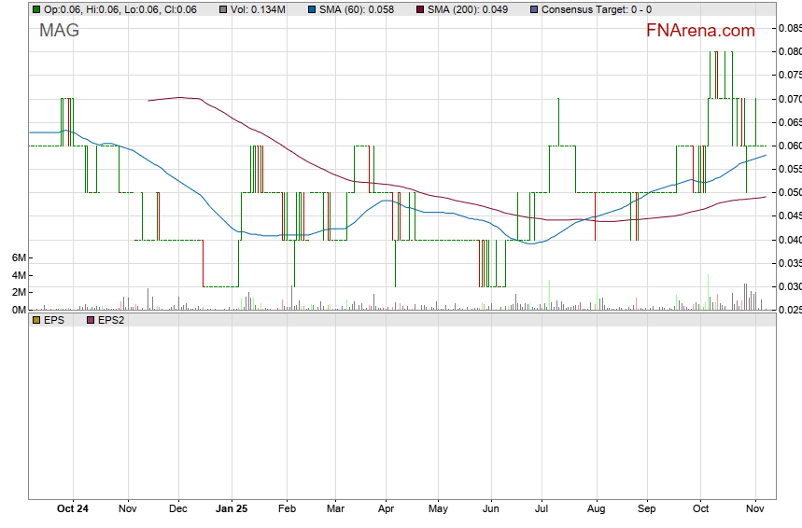Screen dimensions: 802x528
Task: Click the green OHLC legend swatch
Action: click(35, 9)
